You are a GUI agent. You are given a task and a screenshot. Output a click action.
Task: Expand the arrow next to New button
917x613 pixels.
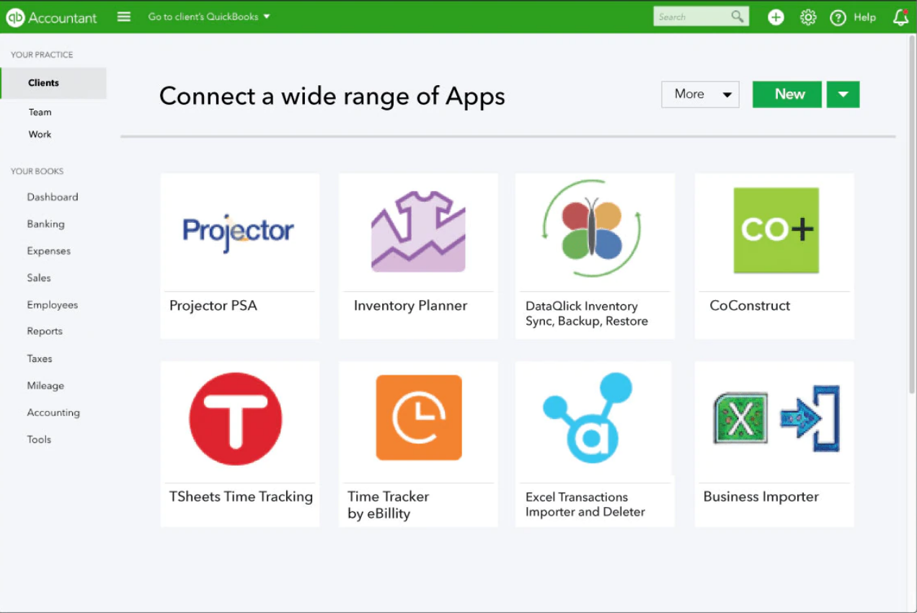(843, 94)
